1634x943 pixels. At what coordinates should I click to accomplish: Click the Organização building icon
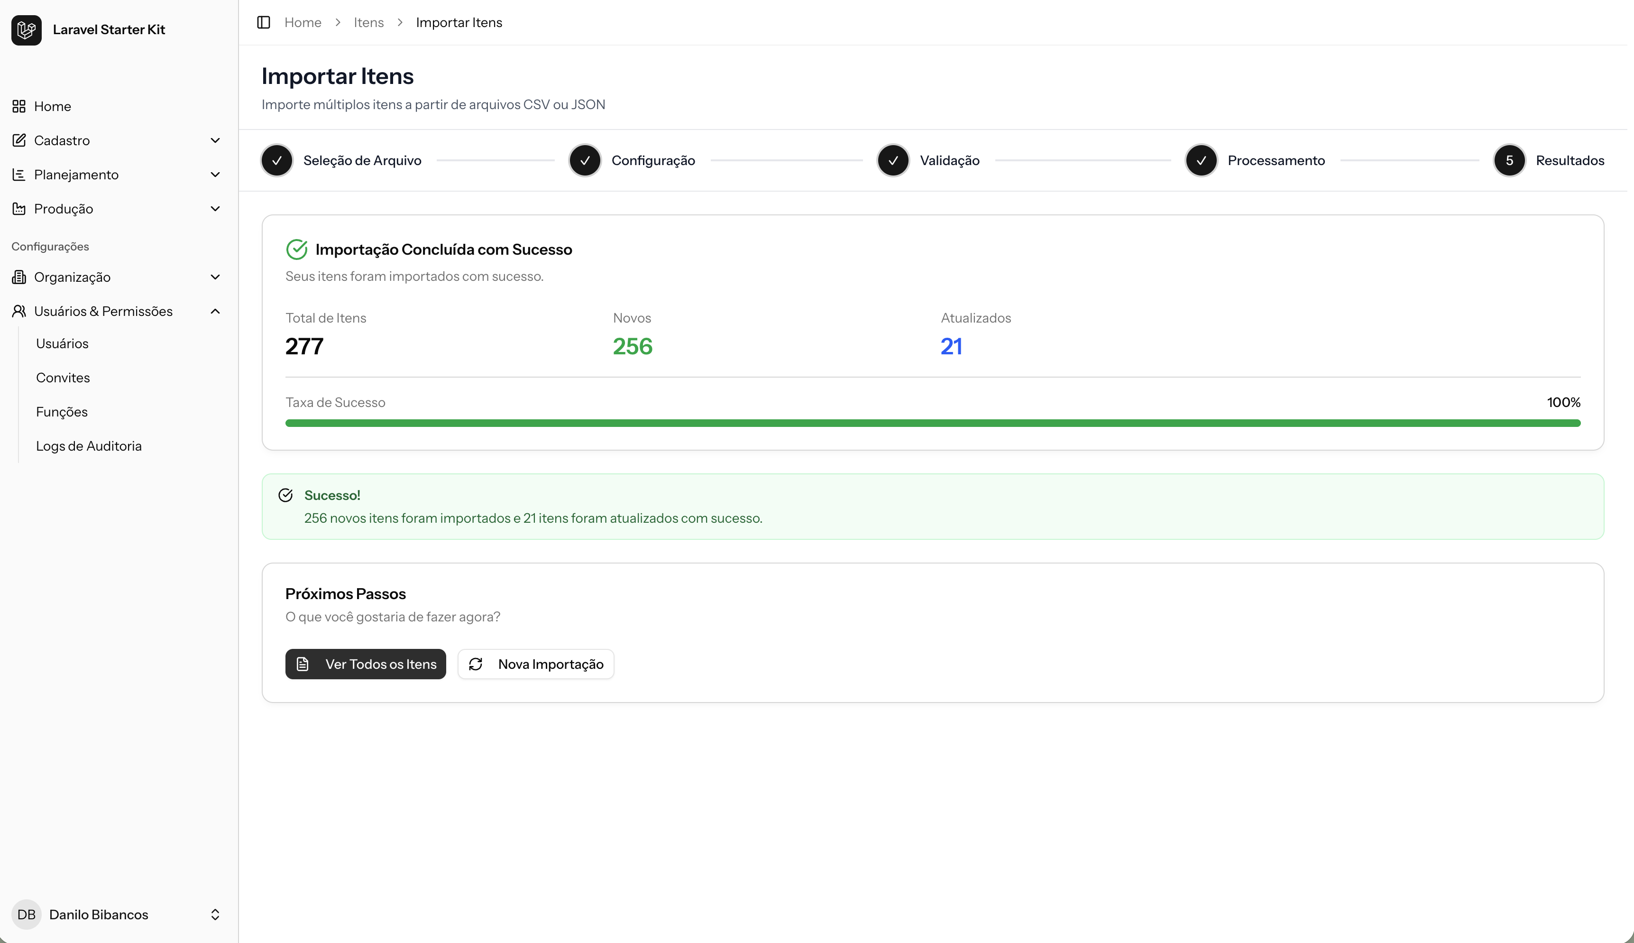point(19,277)
